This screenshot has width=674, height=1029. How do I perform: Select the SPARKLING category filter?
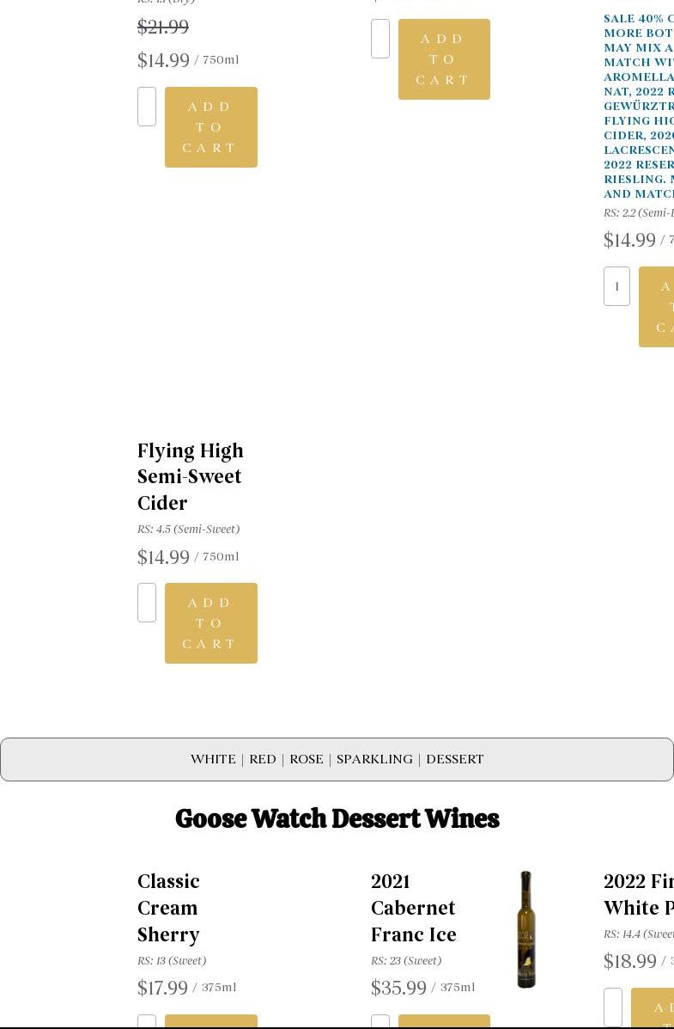(374, 759)
